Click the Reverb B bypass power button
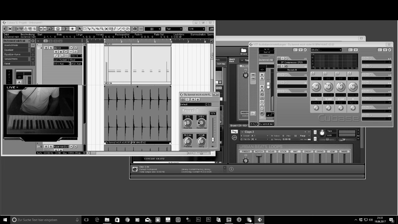 point(183,100)
